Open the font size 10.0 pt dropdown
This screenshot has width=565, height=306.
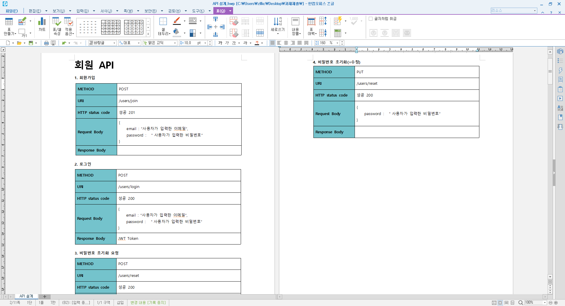[205, 43]
